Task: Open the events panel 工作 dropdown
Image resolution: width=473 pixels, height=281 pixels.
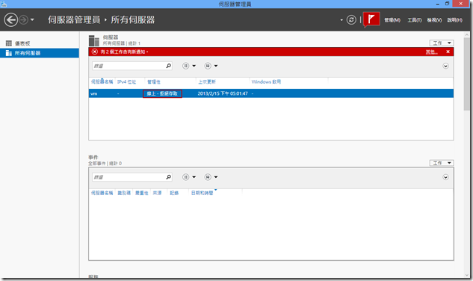Action: (x=442, y=163)
